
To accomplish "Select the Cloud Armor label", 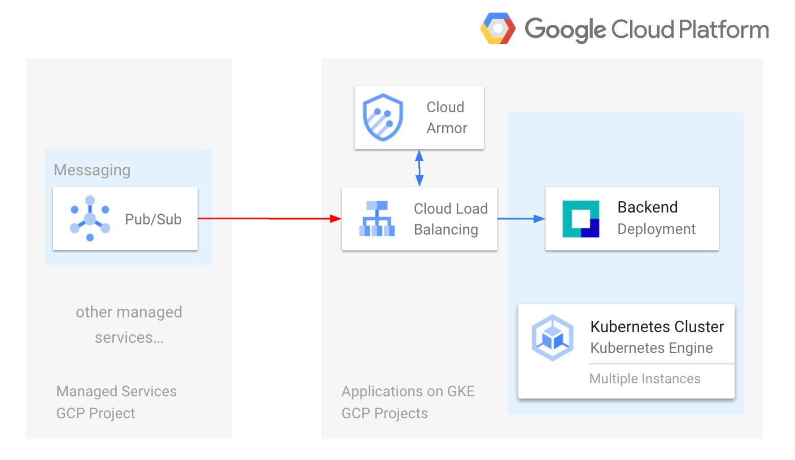I will coord(447,118).
